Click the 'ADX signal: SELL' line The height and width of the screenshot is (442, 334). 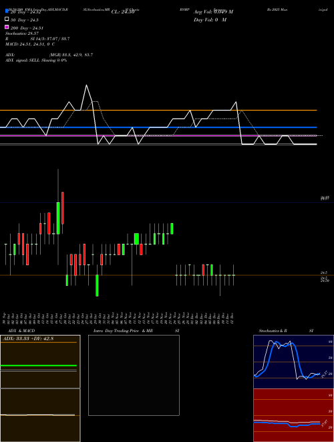click(36, 60)
